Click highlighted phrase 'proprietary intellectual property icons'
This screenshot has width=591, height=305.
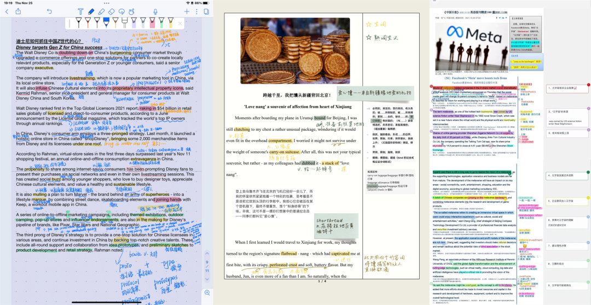pyautogui.click(x=148, y=89)
